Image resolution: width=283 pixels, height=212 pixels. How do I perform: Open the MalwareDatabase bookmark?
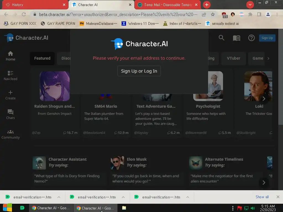(x=98, y=23)
